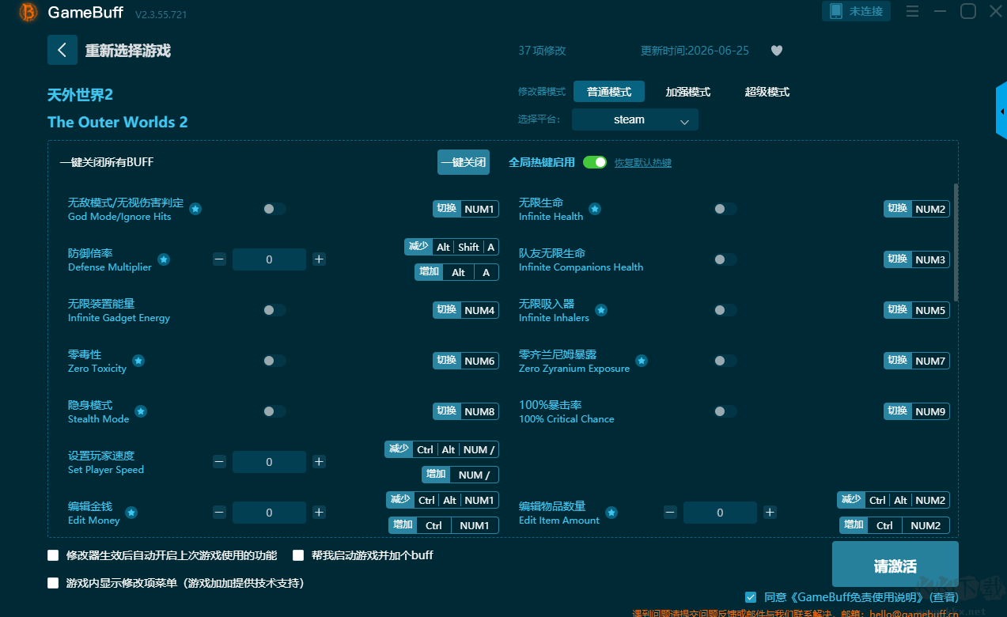The image size is (1007, 617).
Task: Switch to 加强模式 enhanced mode tab
Action: 687,92
